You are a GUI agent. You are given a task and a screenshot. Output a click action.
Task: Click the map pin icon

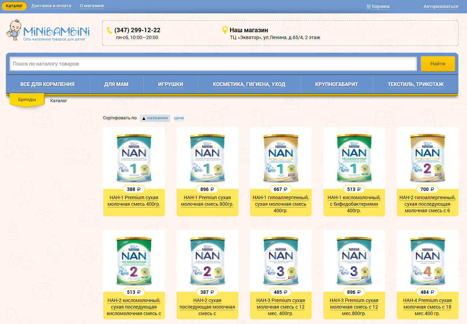click(x=225, y=30)
